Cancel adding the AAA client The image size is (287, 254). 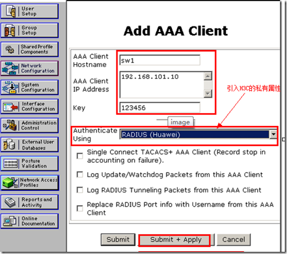click(234, 240)
